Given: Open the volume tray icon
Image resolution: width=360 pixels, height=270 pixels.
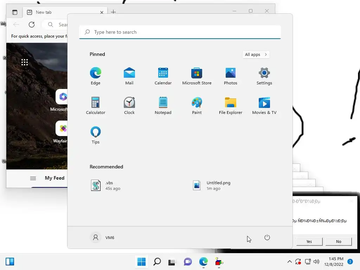Looking at the screenshot, I should click(316, 262).
